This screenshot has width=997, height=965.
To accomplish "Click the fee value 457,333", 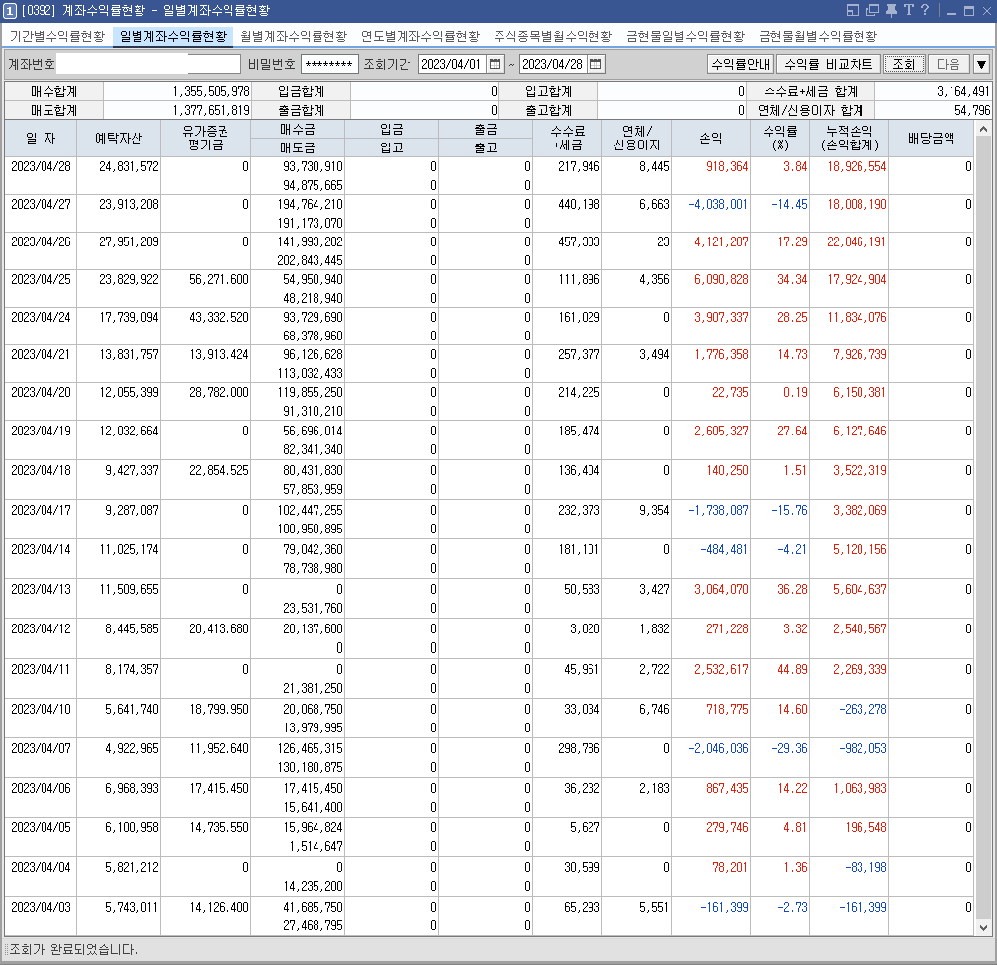I will tap(579, 241).
